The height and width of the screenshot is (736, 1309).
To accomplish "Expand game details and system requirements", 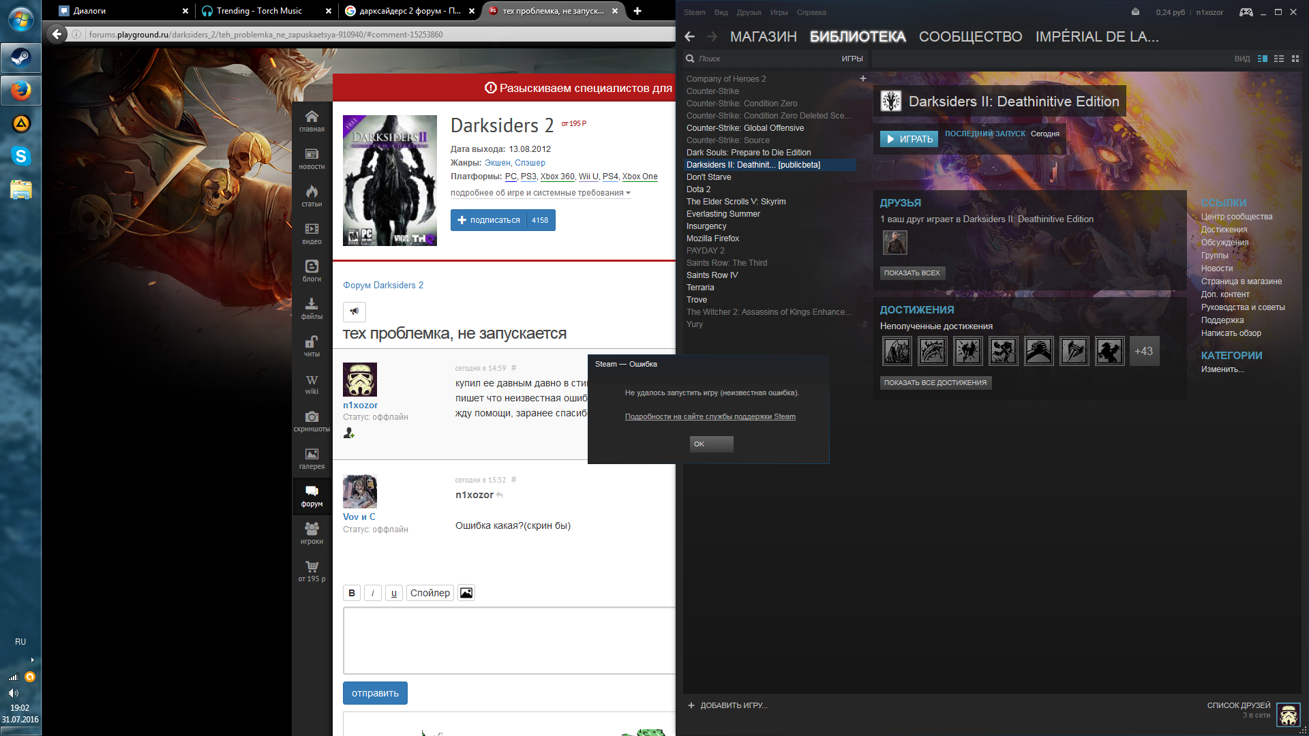I will pos(540,193).
